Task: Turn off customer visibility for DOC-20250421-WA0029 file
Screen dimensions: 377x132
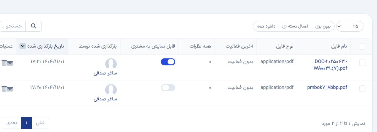Action: click(168, 62)
